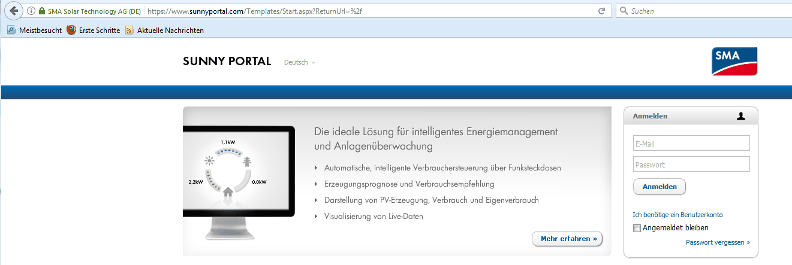Click the Anmelden panel heading

pyautogui.click(x=650, y=116)
